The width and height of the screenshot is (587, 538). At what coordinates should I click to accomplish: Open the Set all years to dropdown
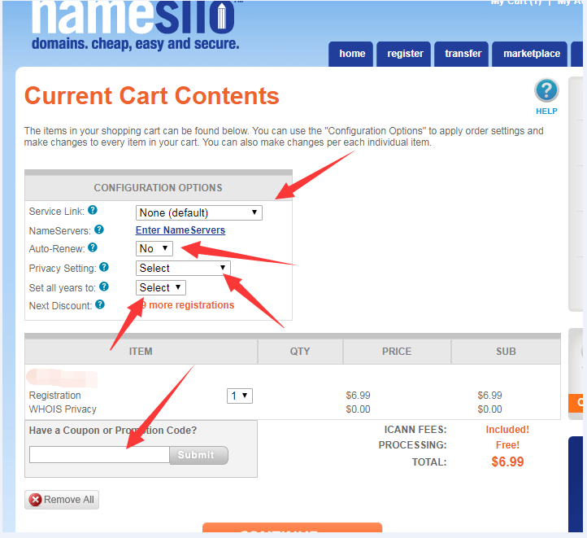pos(161,287)
